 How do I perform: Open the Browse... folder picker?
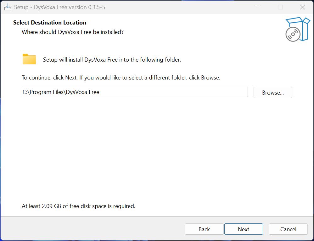[x=273, y=92]
